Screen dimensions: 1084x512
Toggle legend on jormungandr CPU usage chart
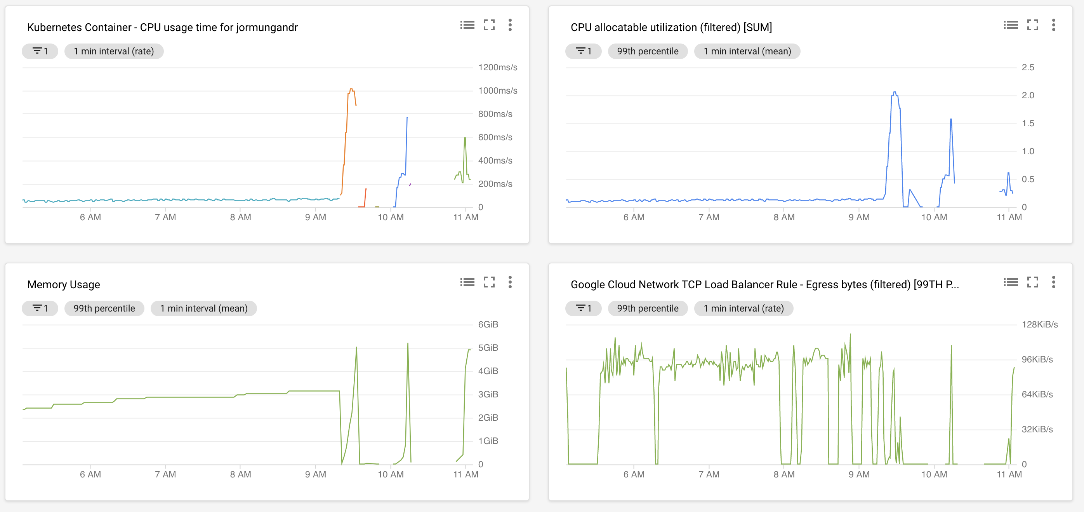coord(467,25)
